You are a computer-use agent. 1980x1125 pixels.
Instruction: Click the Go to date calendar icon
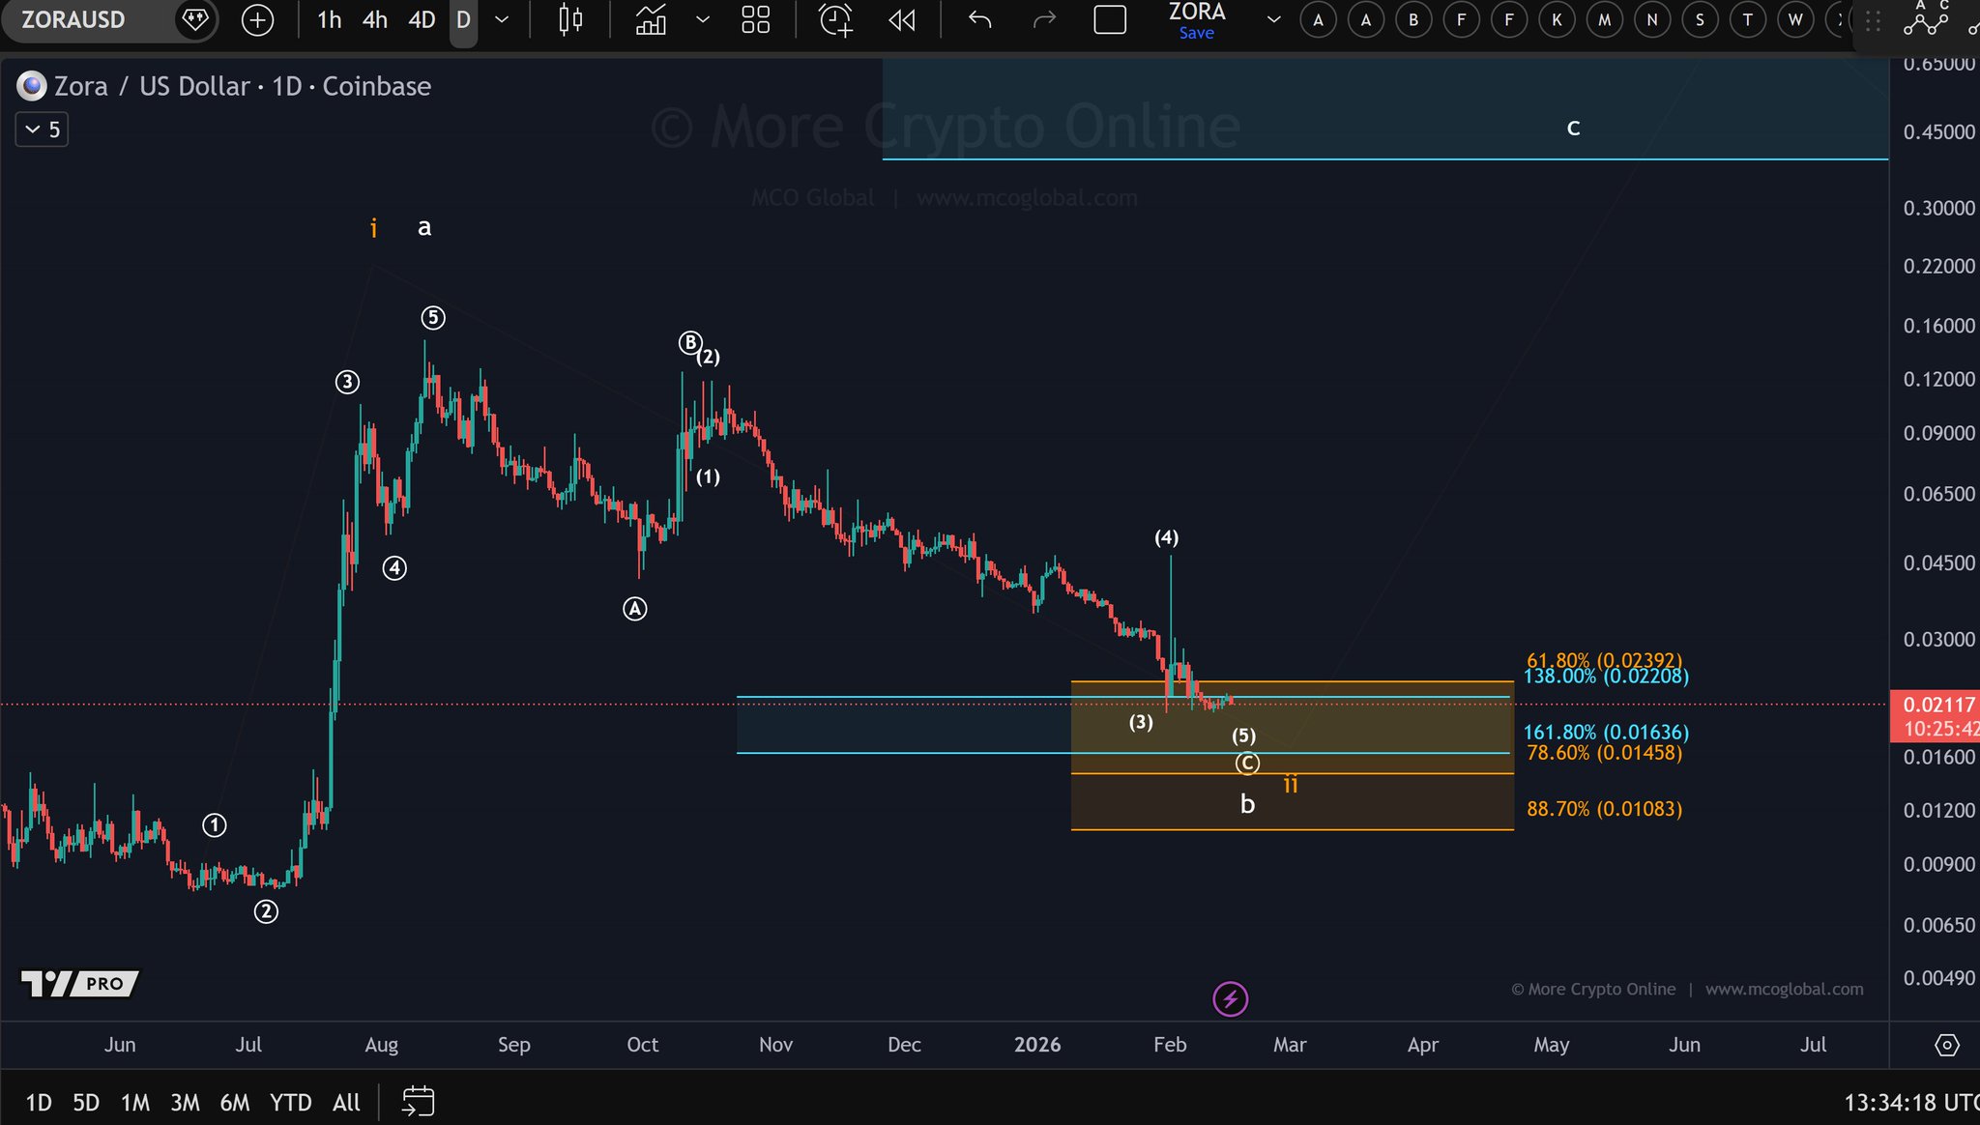(419, 1101)
